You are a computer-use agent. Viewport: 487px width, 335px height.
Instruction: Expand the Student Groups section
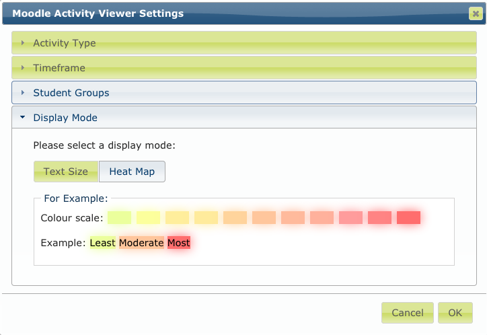[x=71, y=93]
